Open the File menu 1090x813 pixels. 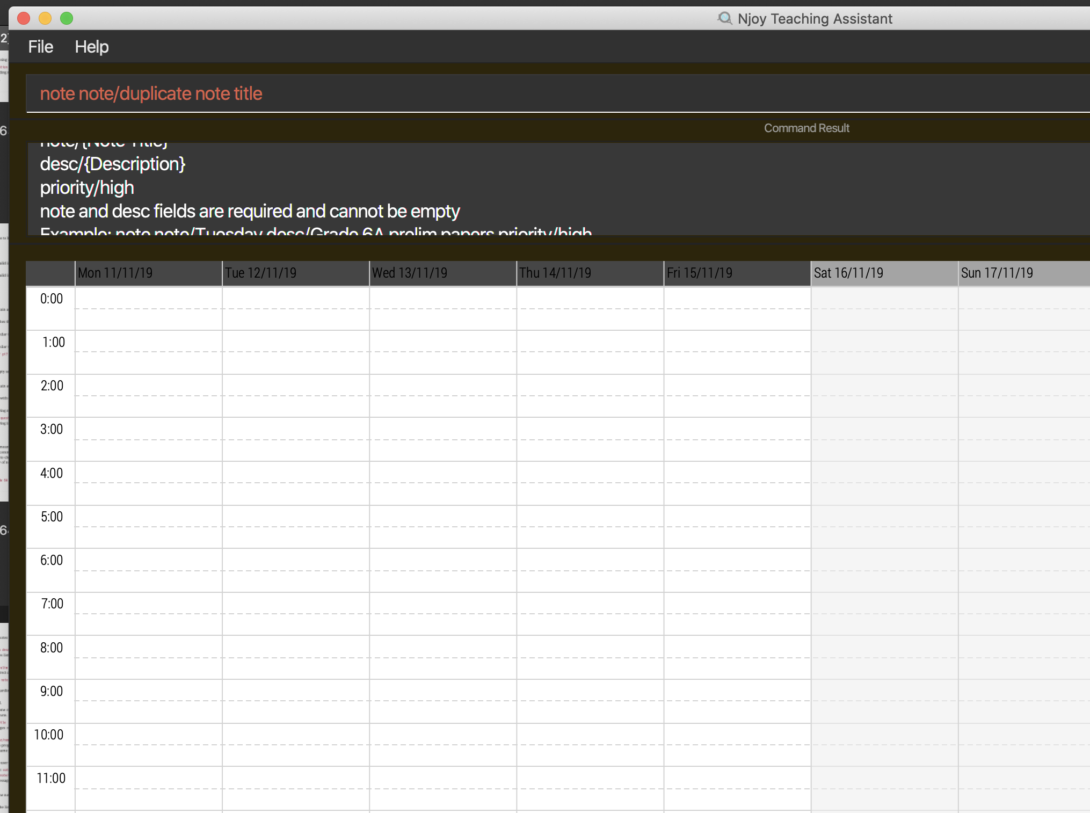pos(40,47)
